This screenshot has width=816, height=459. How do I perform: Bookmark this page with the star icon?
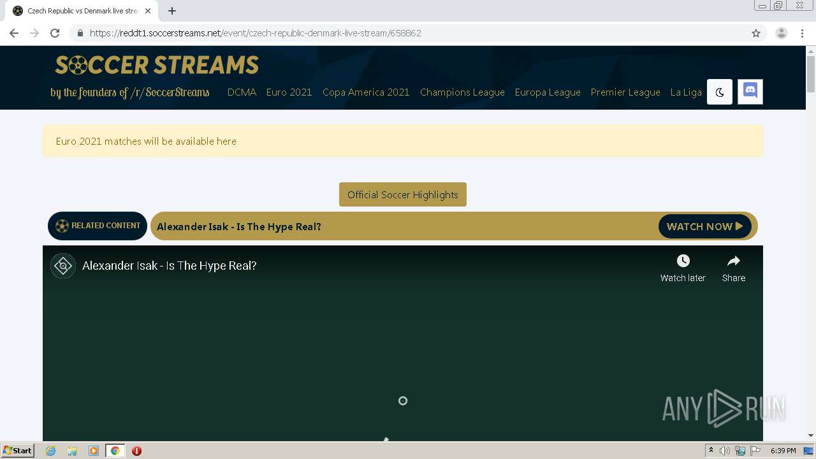(756, 33)
